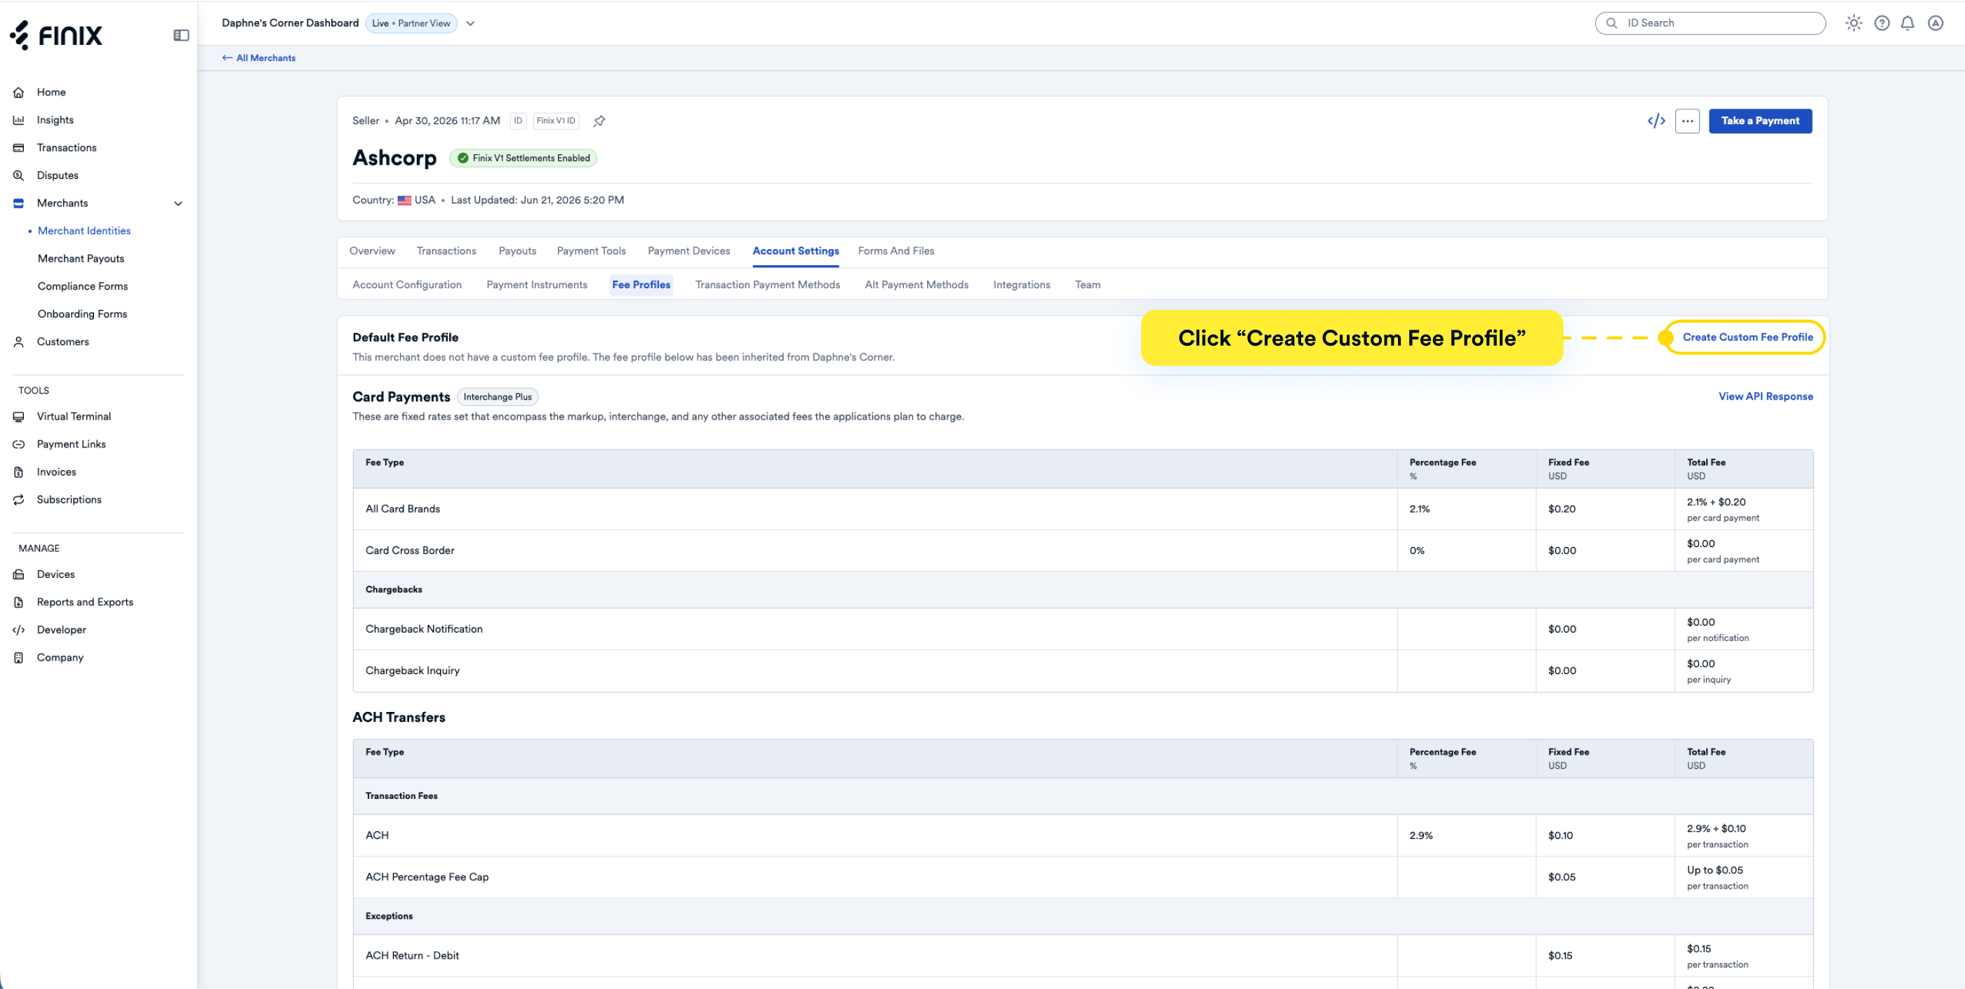Open the more options ellipsis button
The height and width of the screenshot is (989, 1965).
[1687, 121]
